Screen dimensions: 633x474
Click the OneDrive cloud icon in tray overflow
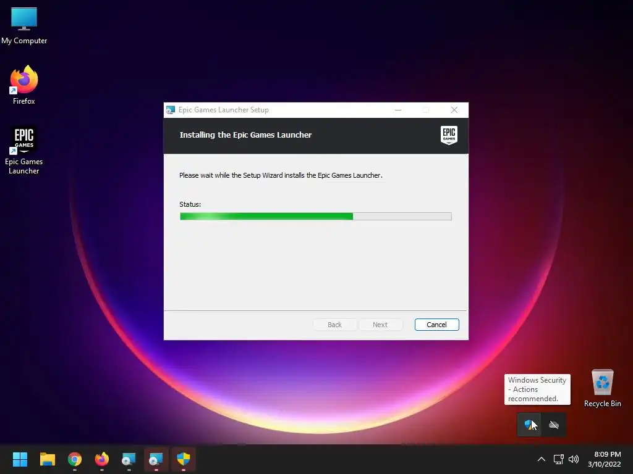(554, 425)
